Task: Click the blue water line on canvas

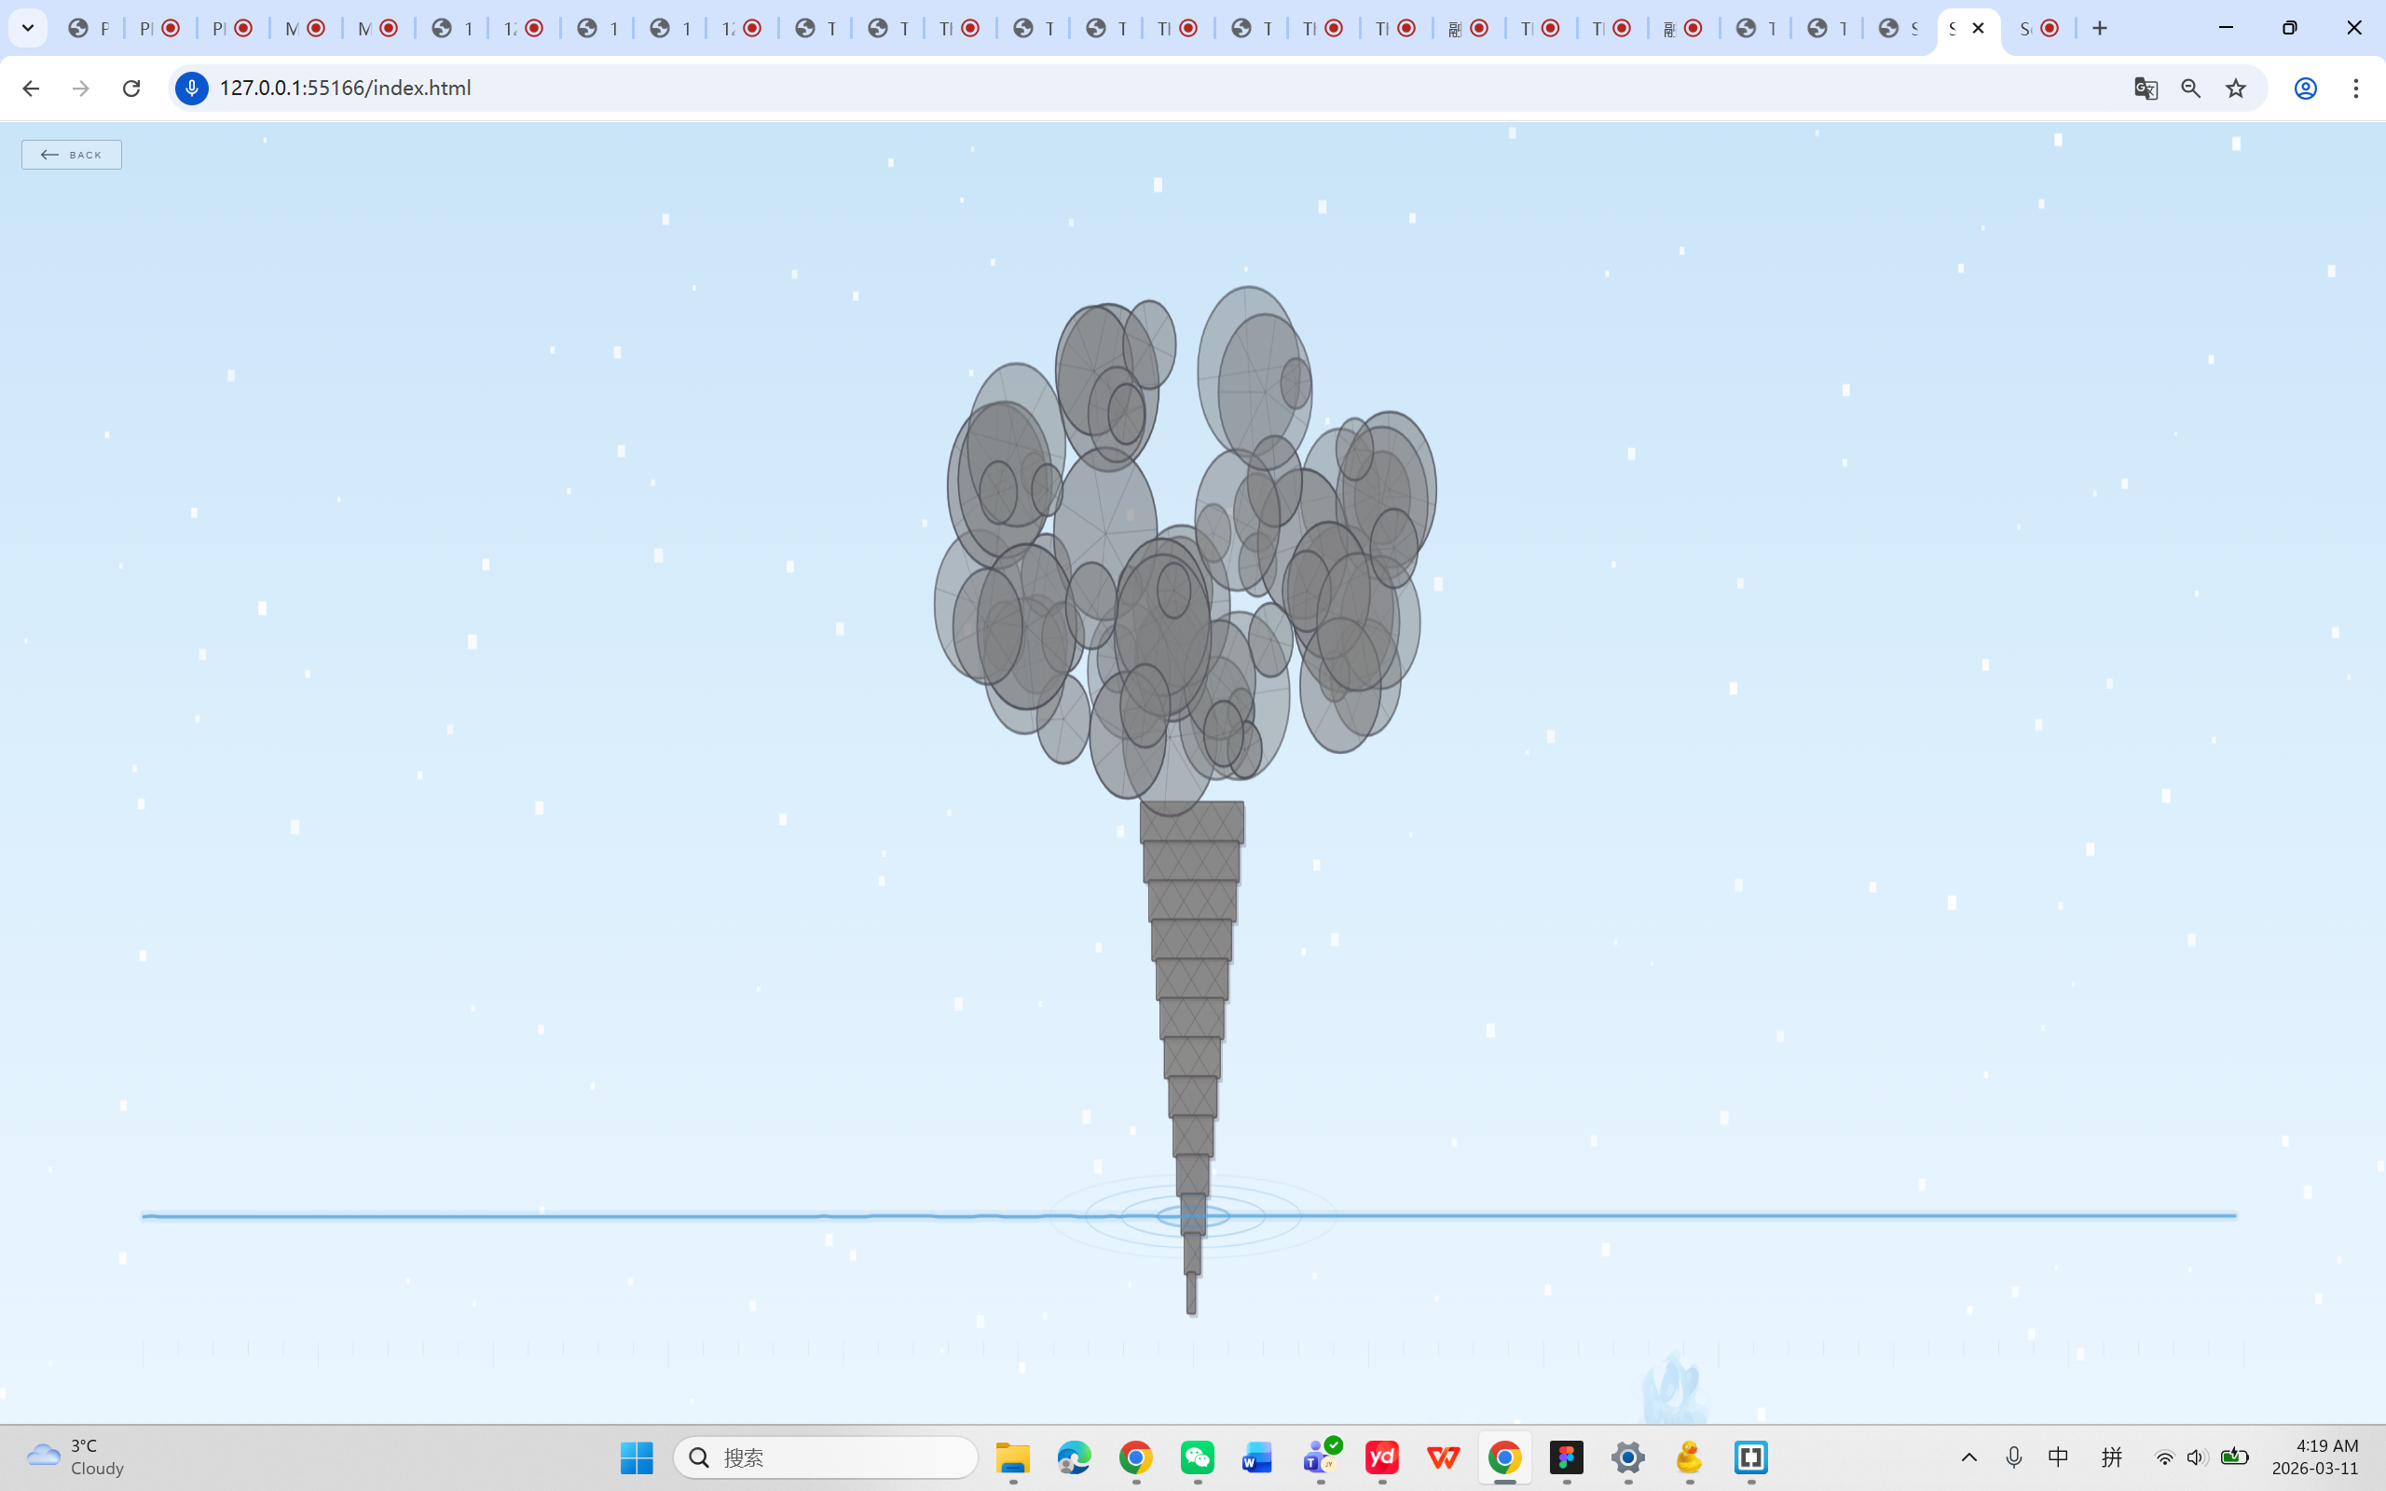Action: [592, 1216]
